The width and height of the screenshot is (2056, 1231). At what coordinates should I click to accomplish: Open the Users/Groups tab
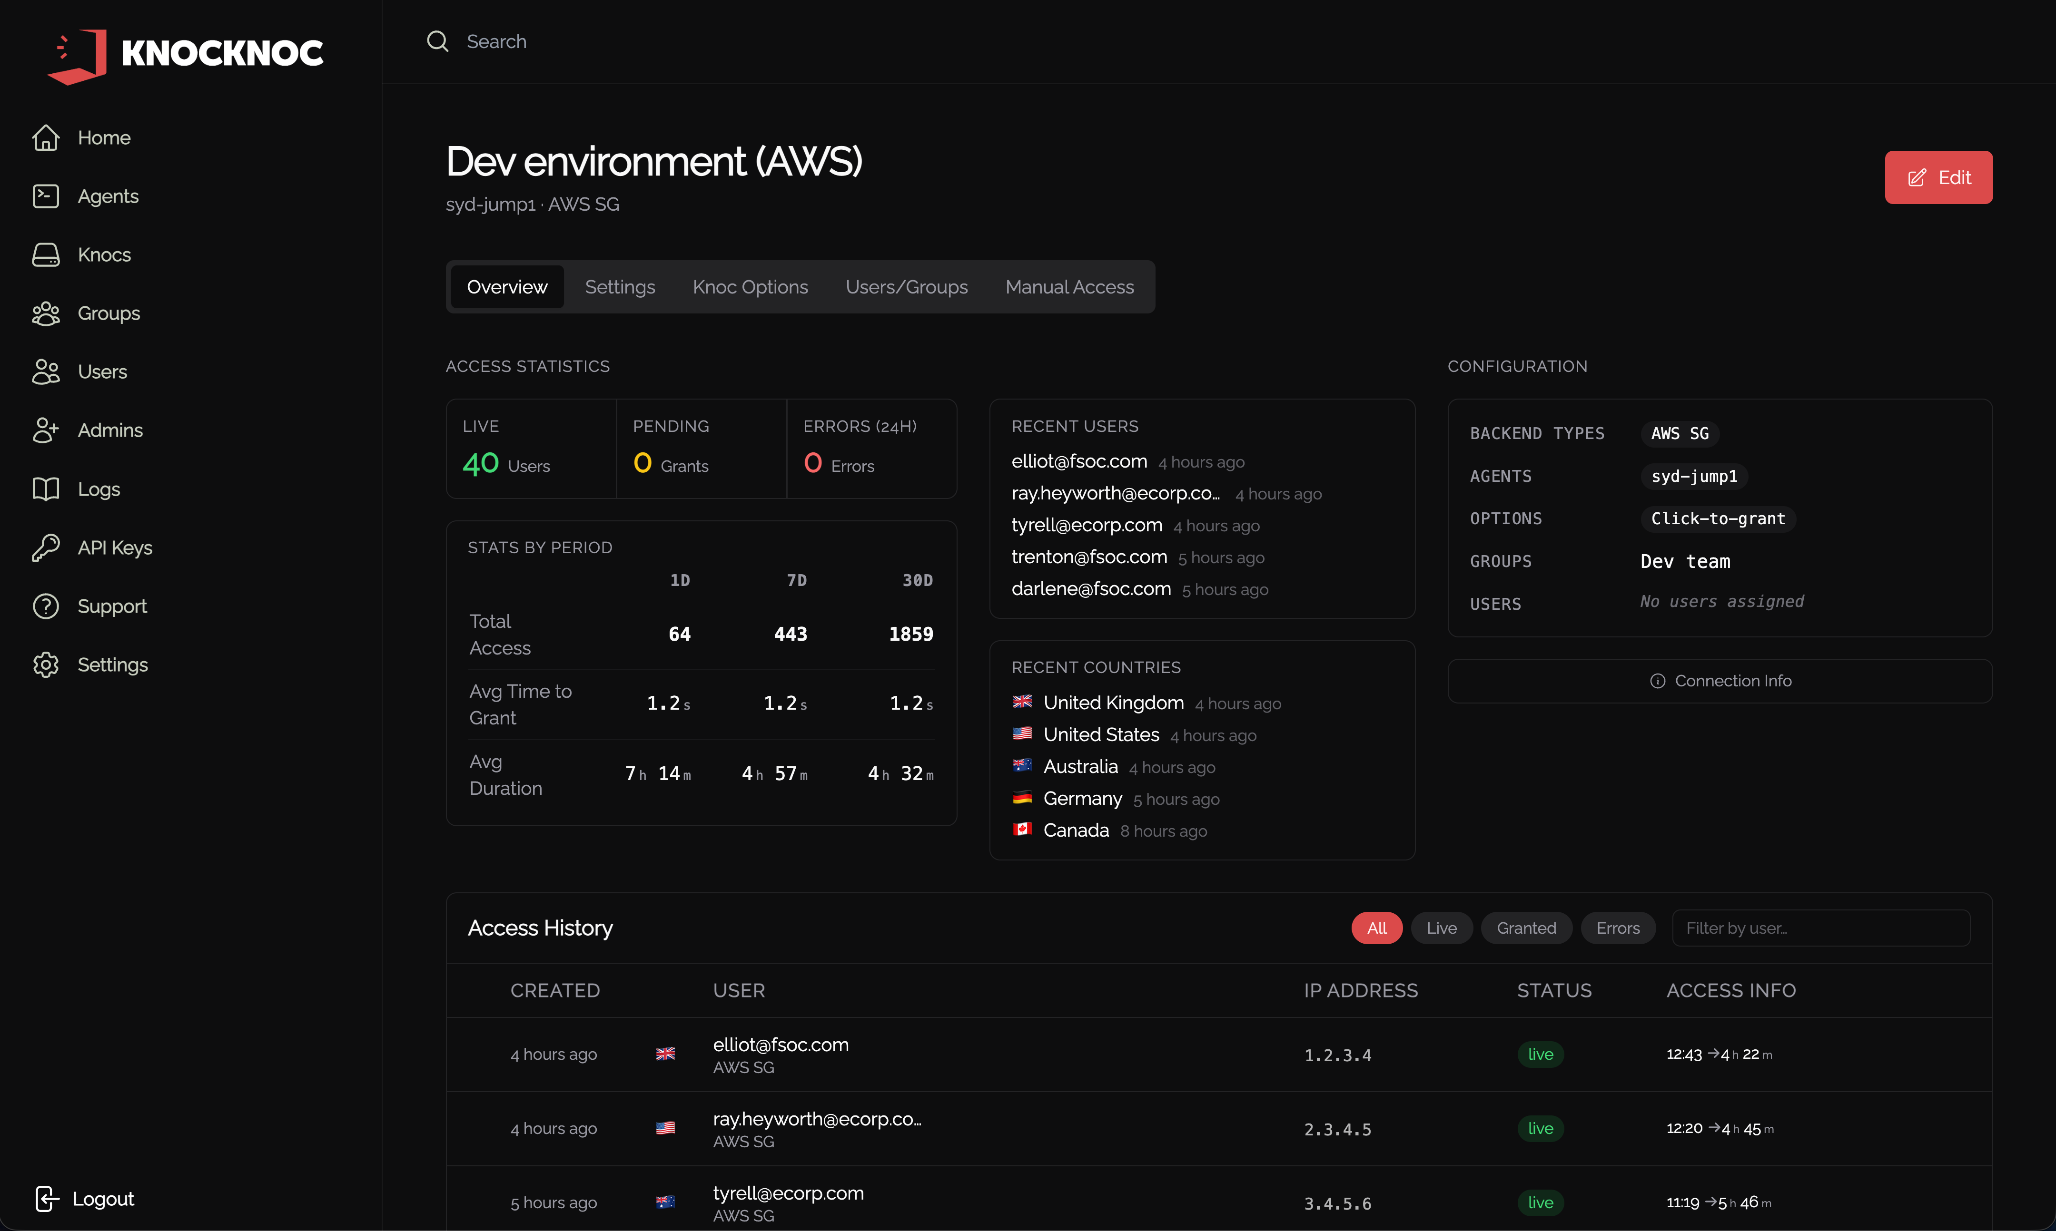906,287
